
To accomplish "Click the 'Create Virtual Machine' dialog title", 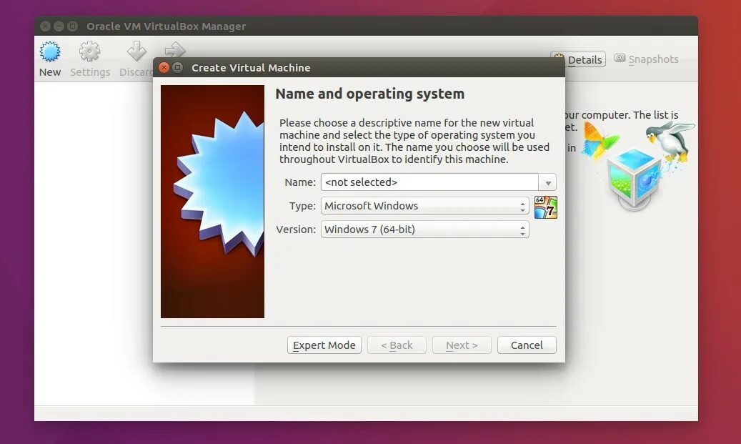I will coord(251,68).
